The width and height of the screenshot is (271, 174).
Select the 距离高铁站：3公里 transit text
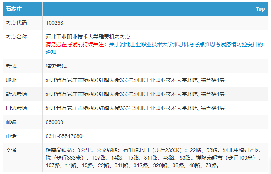pos(68,150)
